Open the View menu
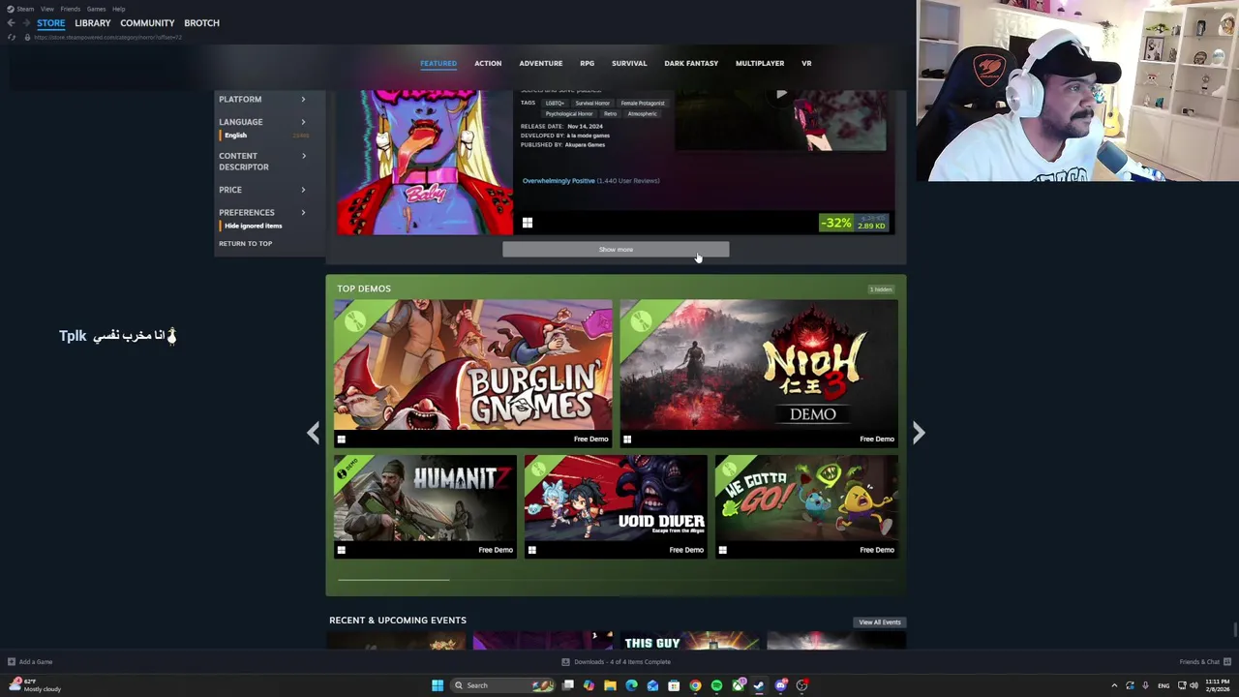This screenshot has width=1239, height=697. 47,9
